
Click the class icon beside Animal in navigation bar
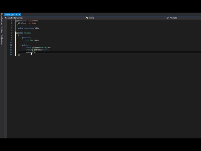click(87, 18)
